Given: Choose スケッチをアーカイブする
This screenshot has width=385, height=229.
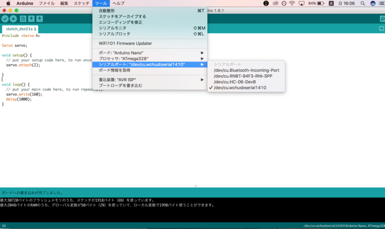Looking at the screenshot, I should click(x=150, y=16).
